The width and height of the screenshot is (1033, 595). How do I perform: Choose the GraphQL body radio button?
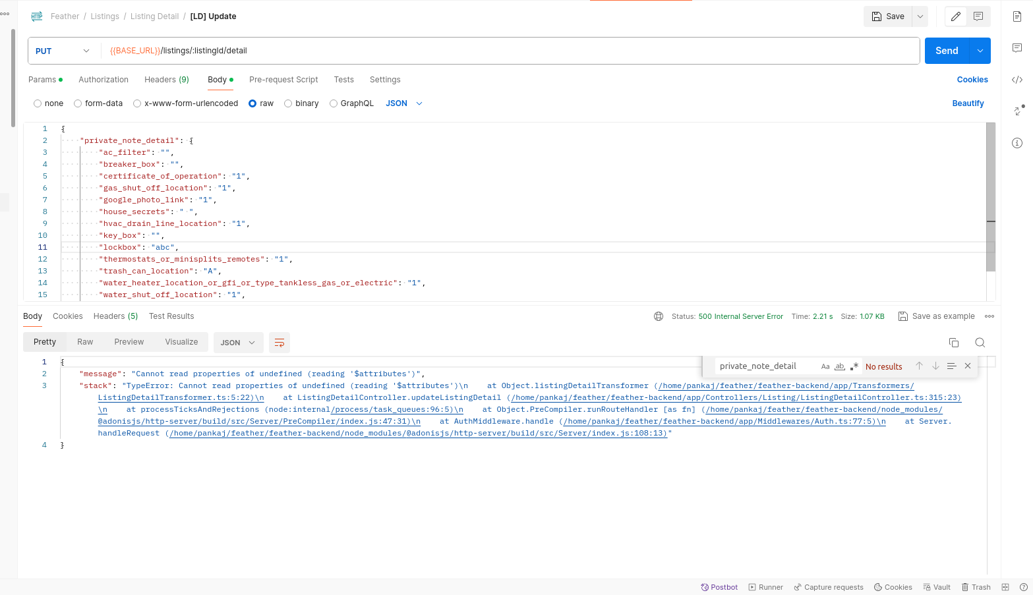(x=334, y=103)
